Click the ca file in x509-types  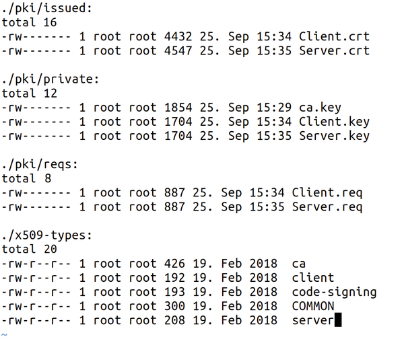coord(298,264)
